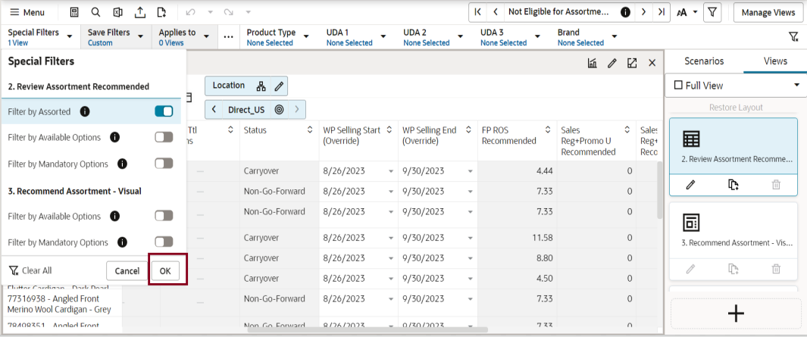
Task: Click the expand view icon in the view header
Action: [632, 63]
